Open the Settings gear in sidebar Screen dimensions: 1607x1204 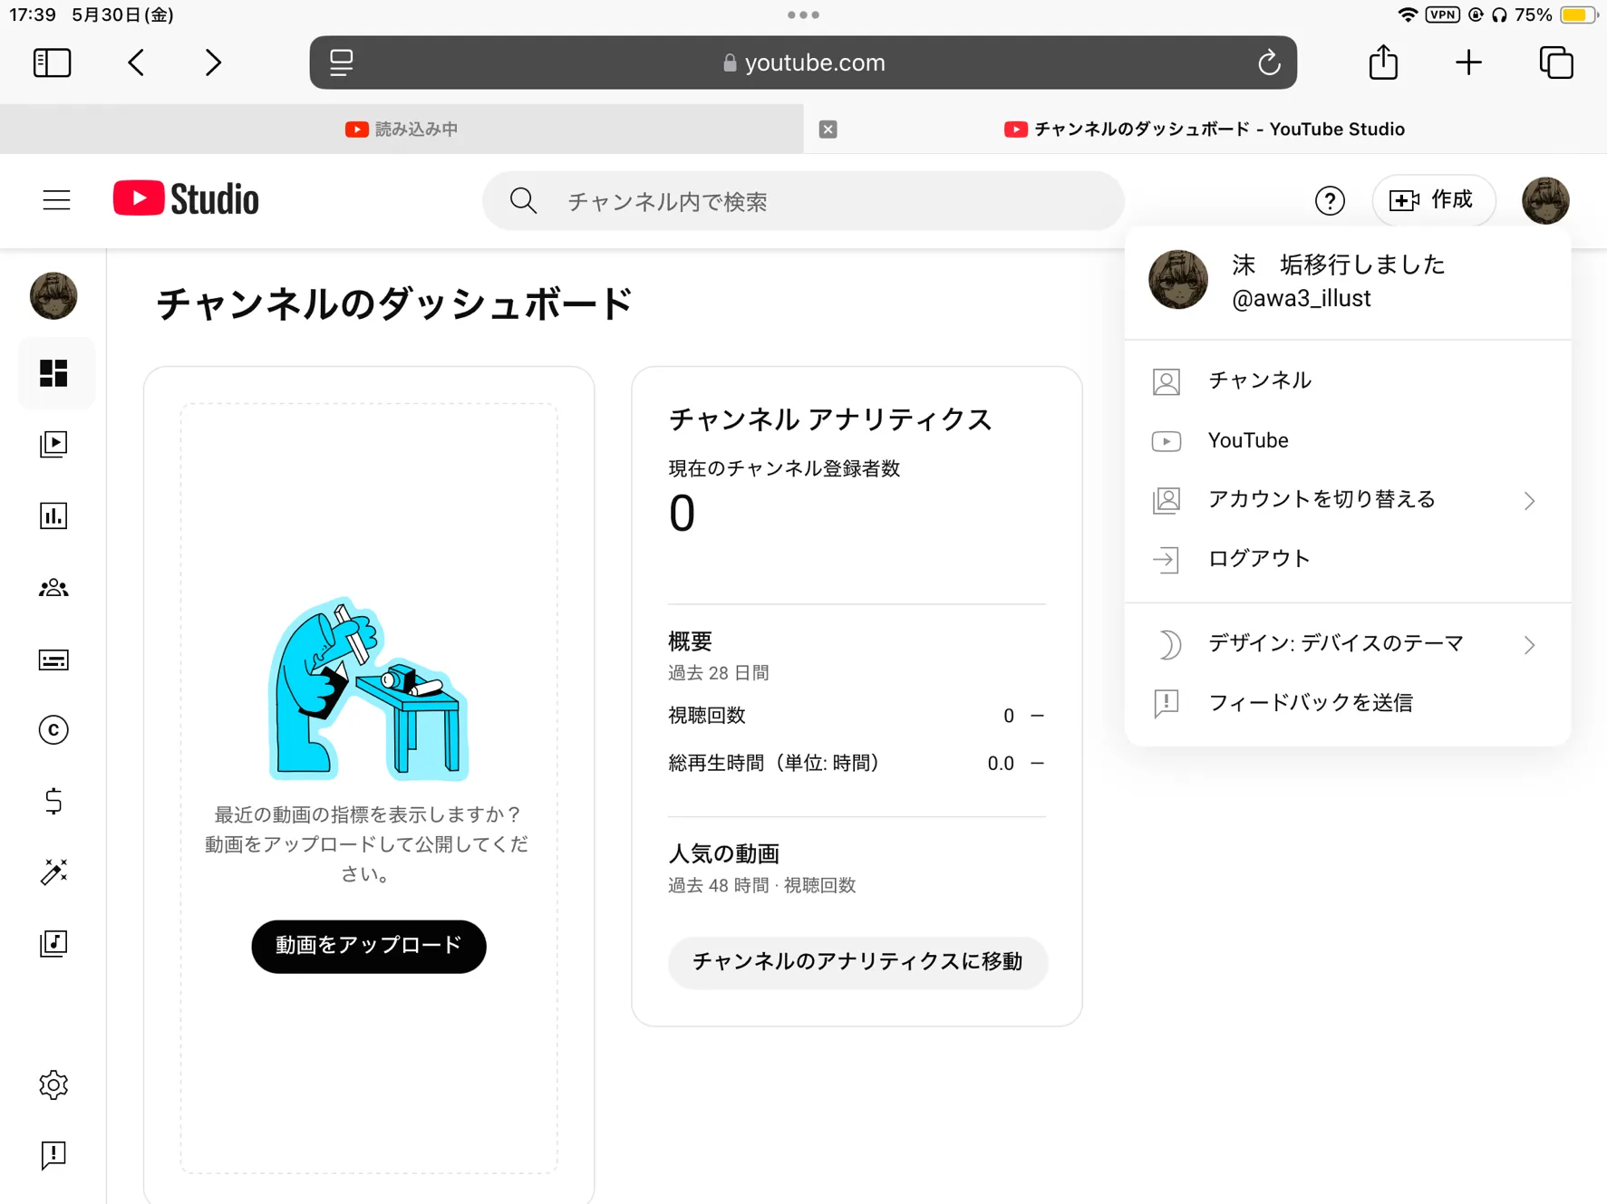(53, 1084)
